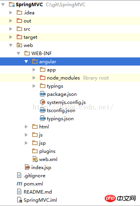This screenshot has height=206, width=140.
Task: Open web.xml file name
Action: (x=48, y=159)
